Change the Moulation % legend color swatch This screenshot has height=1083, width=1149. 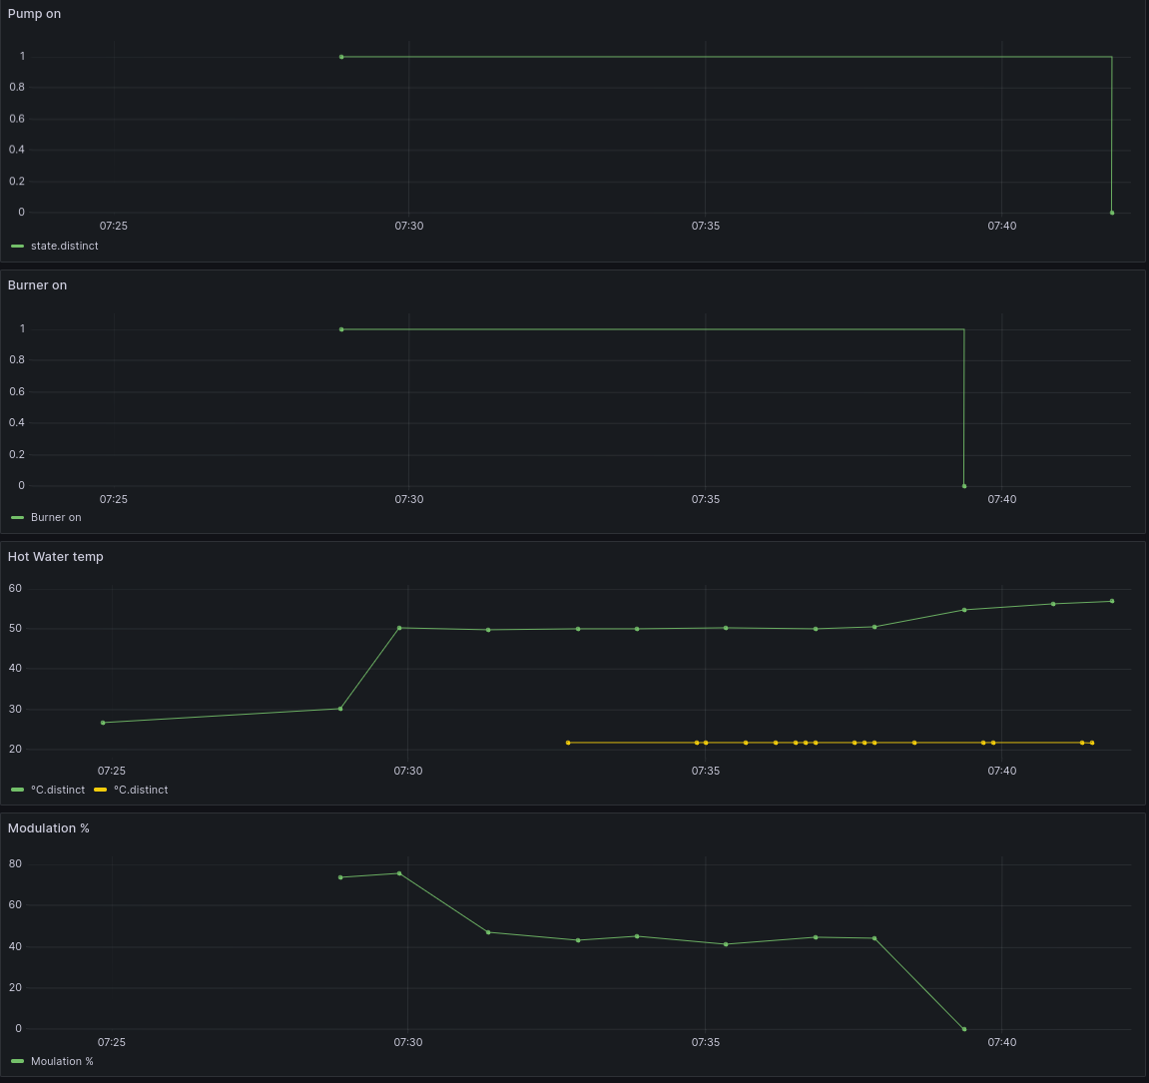point(17,1061)
